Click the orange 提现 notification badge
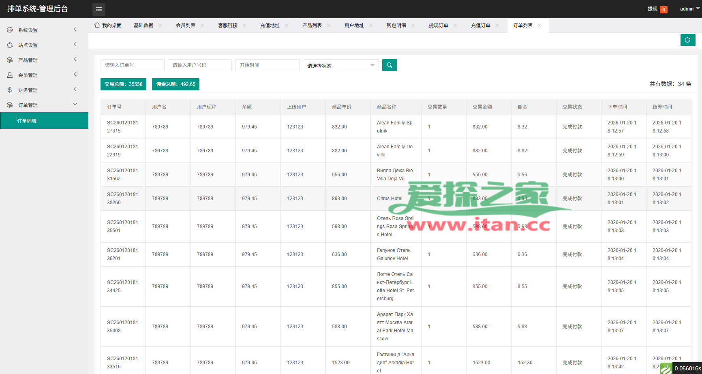Image resolution: width=702 pixels, height=374 pixels. [663, 9]
